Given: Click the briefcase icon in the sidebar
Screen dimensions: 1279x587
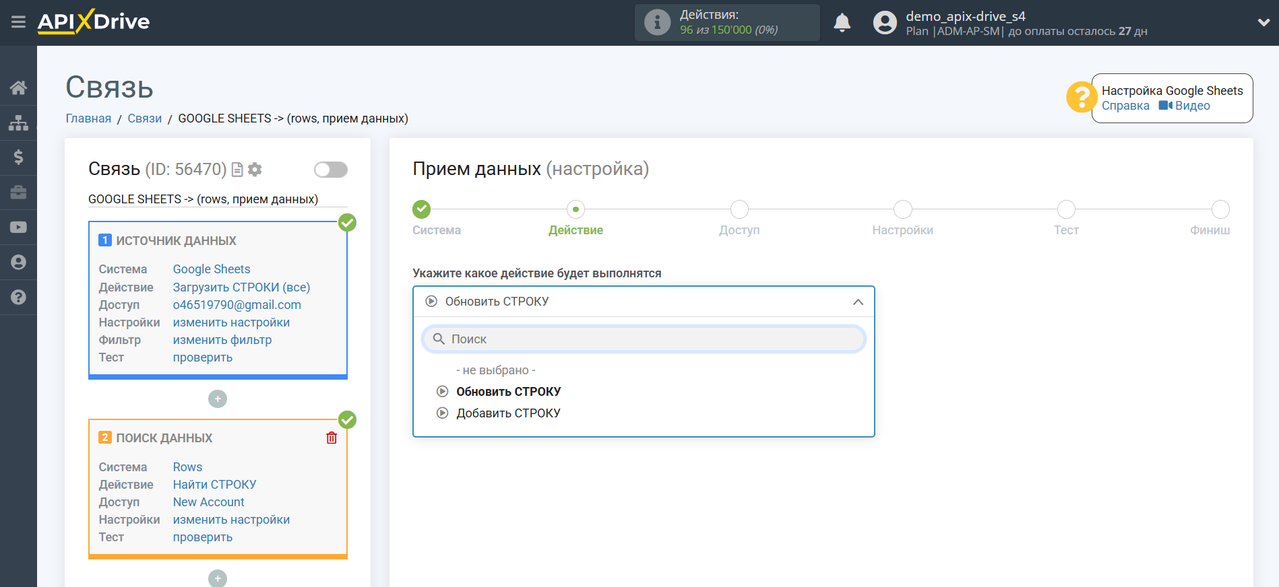Looking at the screenshot, I should click(x=18, y=193).
